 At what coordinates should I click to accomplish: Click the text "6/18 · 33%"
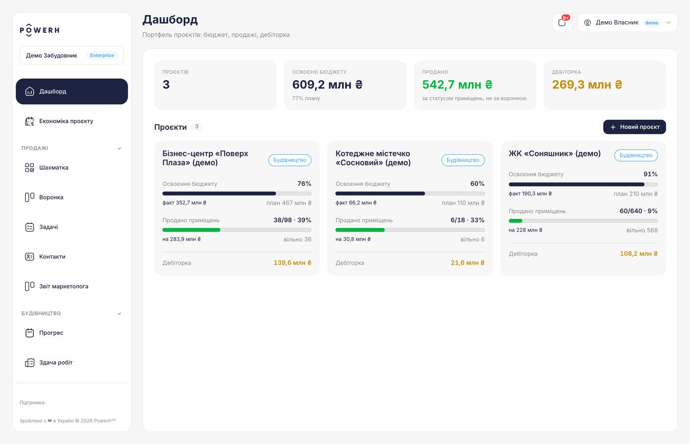click(x=467, y=220)
